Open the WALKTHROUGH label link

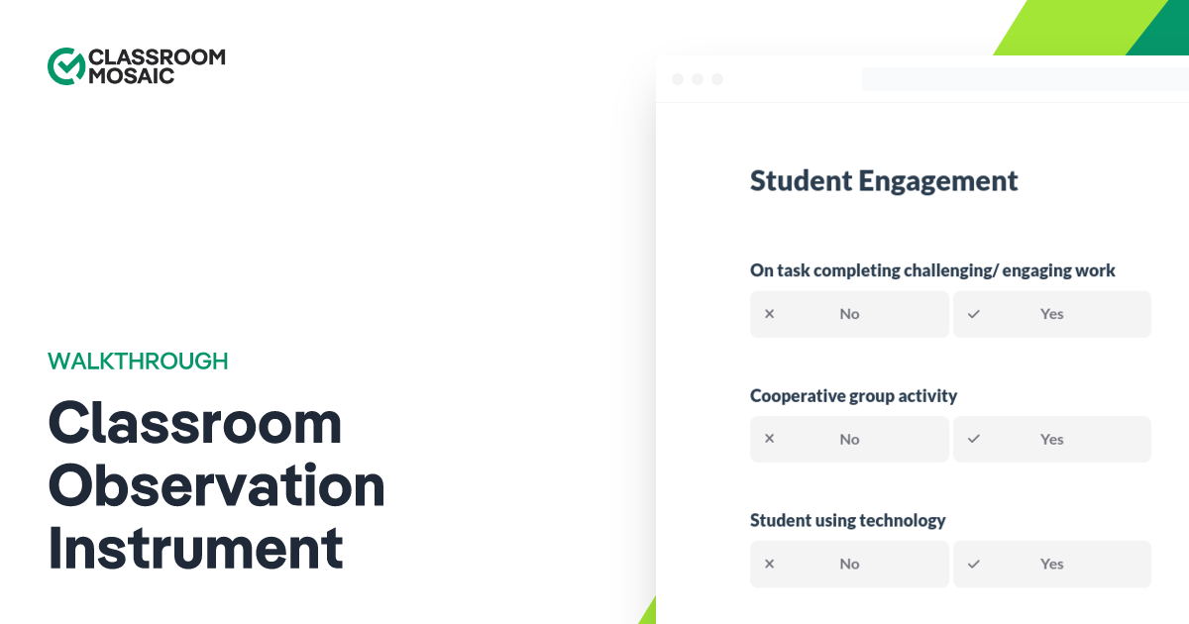tap(138, 361)
